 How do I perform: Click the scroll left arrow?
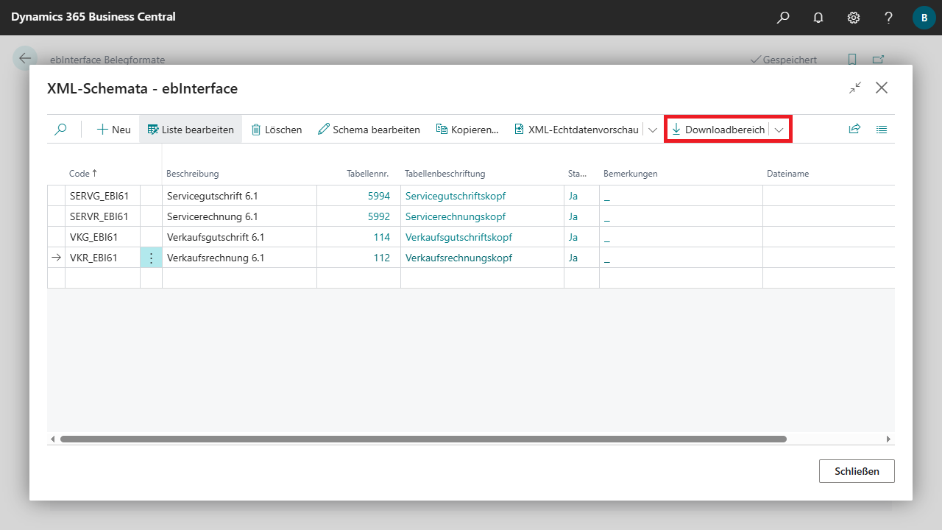(52, 439)
